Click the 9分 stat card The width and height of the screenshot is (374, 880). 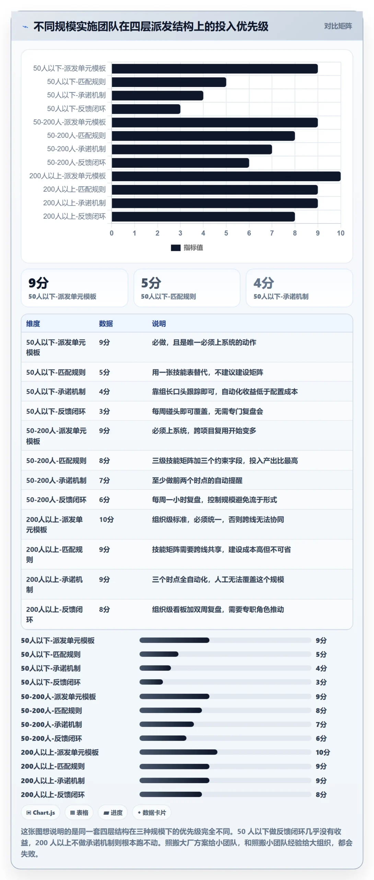pos(74,288)
